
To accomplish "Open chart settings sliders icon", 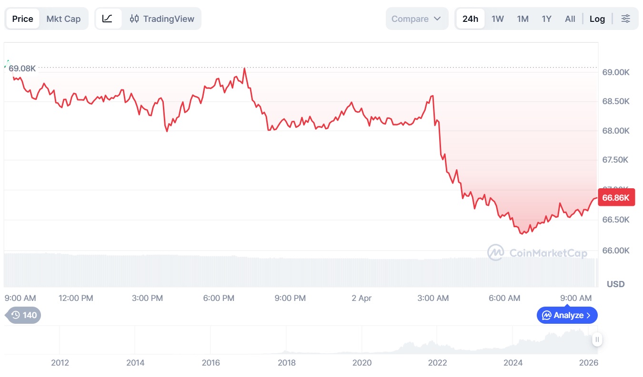I will 625,19.
